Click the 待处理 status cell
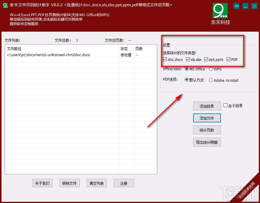This screenshot has height=203, width=260. 126,55
